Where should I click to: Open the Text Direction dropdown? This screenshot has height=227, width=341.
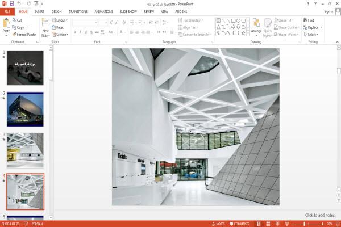tap(190, 20)
